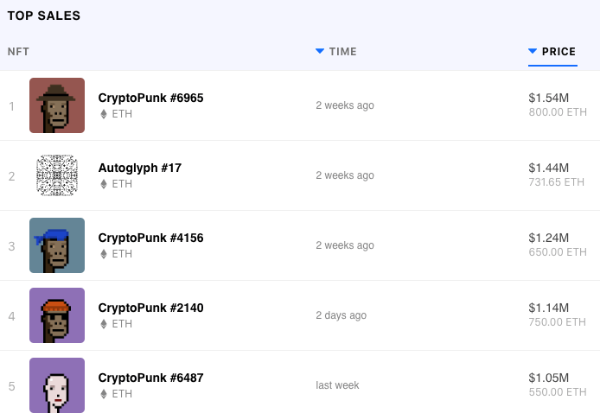Click the NFT column header

click(x=18, y=52)
